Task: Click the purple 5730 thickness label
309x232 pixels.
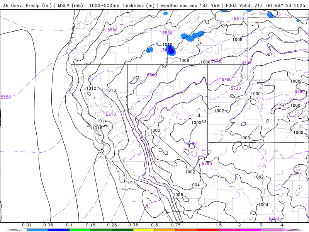Action: pyautogui.click(x=236, y=88)
